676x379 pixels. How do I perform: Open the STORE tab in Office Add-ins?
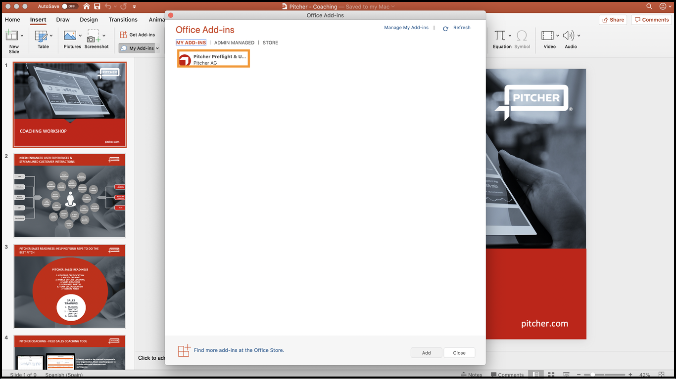[270, 43]
